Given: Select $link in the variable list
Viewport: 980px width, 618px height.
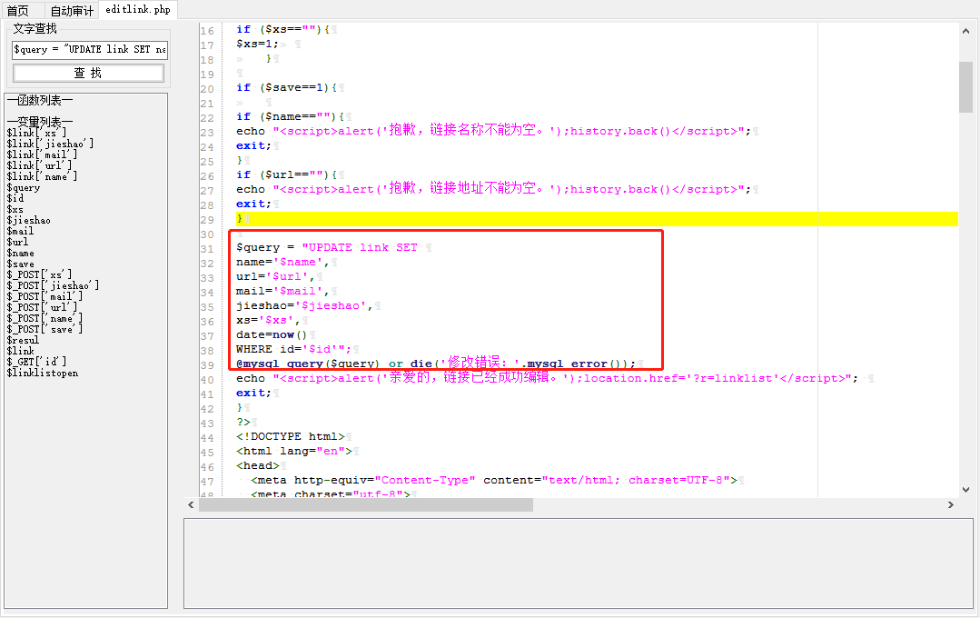Looking at the screenshot, I should point(20,351).
